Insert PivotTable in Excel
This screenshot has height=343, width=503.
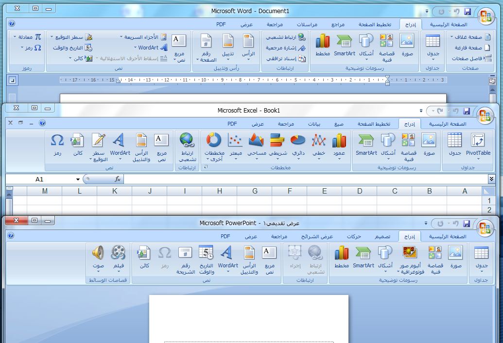pos(478,146)
